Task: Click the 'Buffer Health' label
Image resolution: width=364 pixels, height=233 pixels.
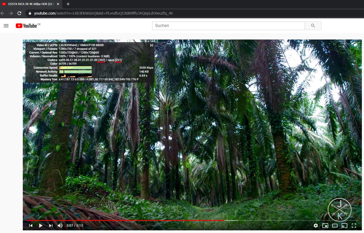Action: (x=49, y=76)
